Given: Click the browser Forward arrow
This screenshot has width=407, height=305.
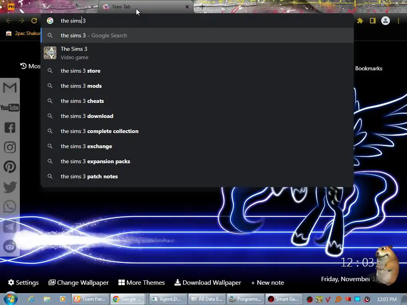Looking at the screenshot, I should pyautogui.click(x=21, y=21).
